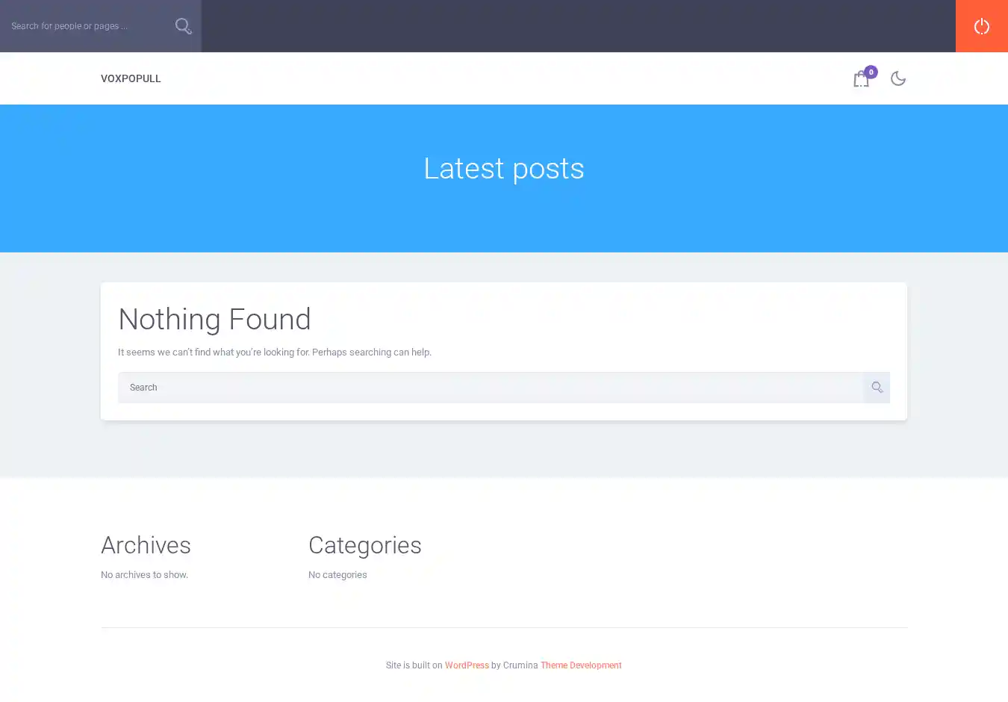The height and width of the screenshot is (702, 1008).
Task: Open the WordPress footer link
Action: click(467, 665)
